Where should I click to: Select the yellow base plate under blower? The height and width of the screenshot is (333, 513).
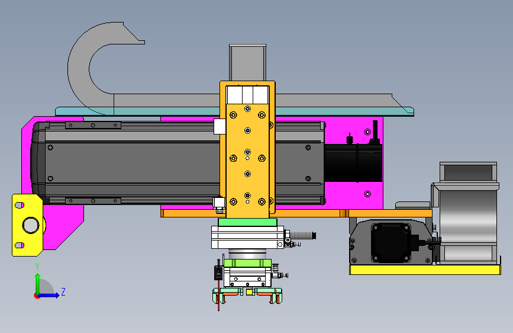point(425,270)
